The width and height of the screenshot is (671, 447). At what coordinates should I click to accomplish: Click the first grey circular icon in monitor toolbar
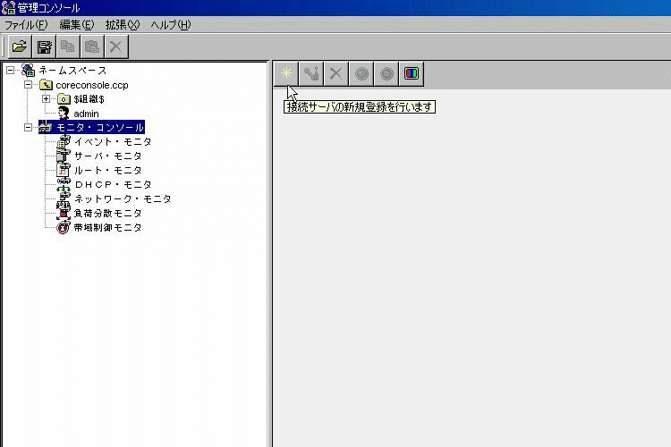pos(361,73)
